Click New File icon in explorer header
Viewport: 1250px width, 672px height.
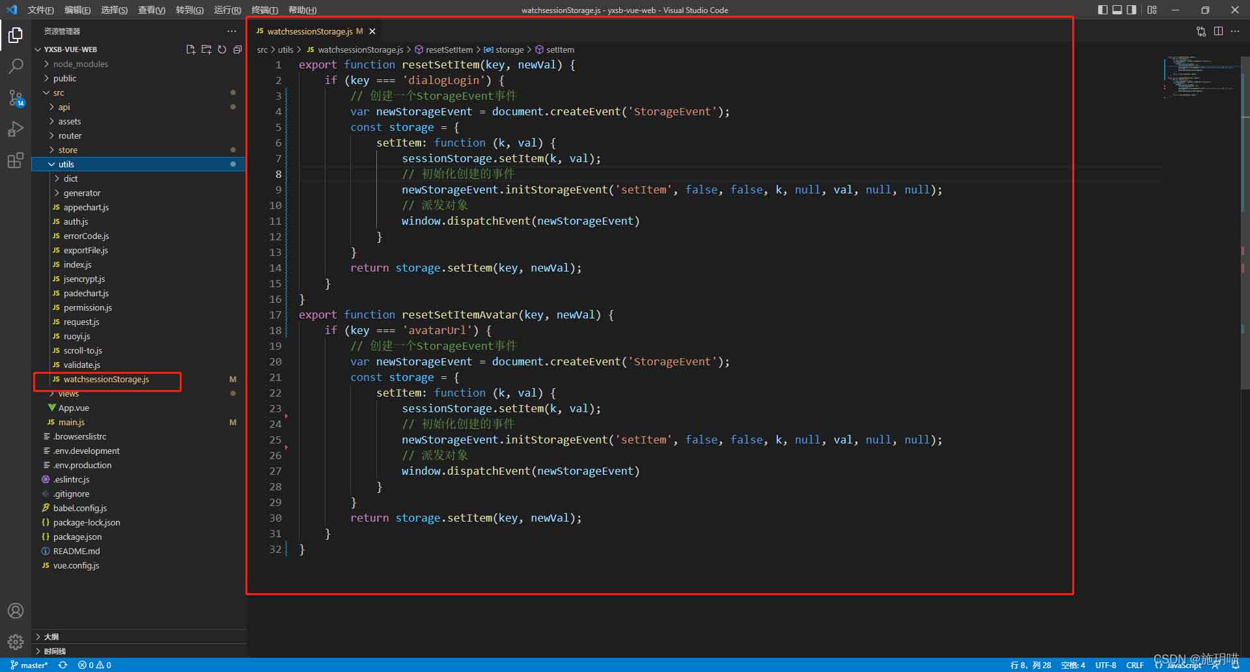pyautogui.click(x=191, y=49)
